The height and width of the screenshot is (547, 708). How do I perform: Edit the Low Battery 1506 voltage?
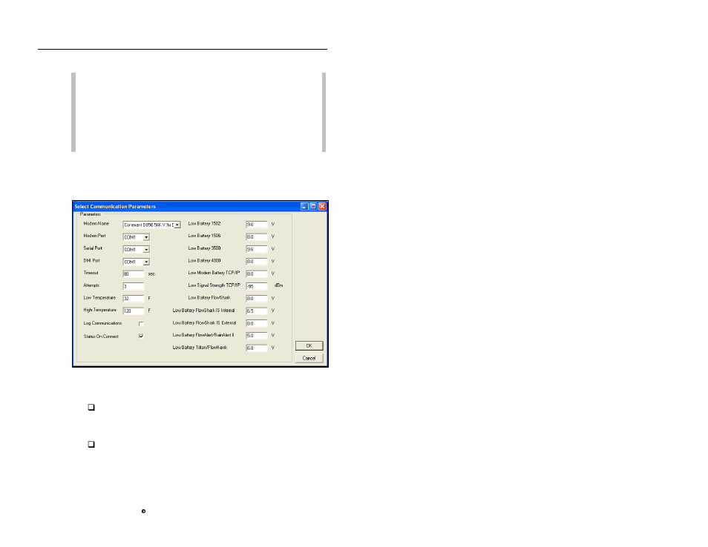(x=257, y=236)
